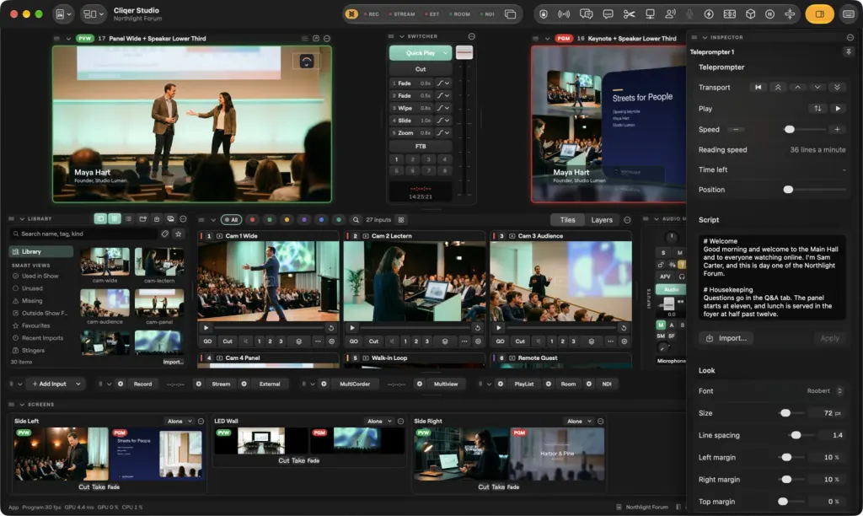
Task: Click GO on the Cam 2 Lectern tile
Action: click(x=353, y=341)
